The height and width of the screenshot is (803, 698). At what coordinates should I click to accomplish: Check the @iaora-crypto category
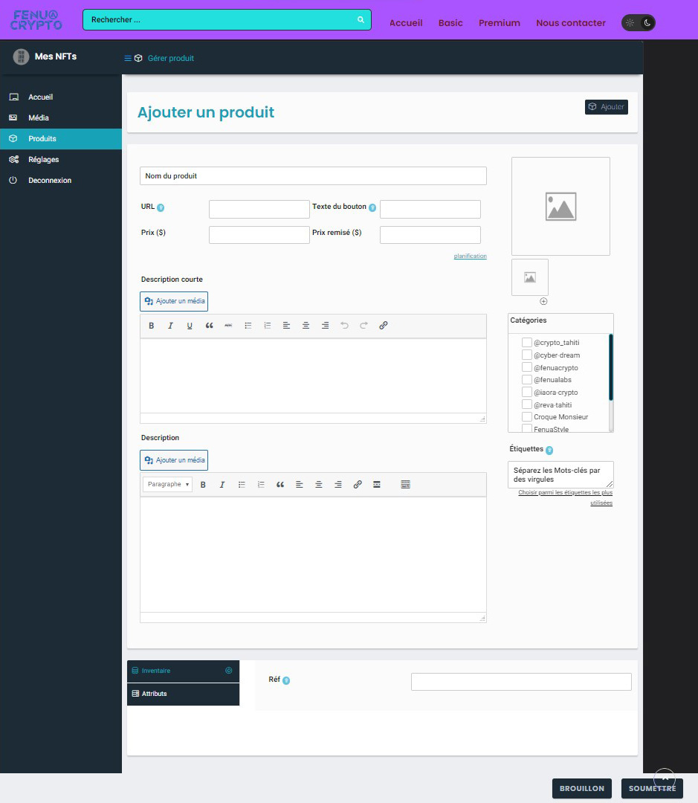[526, 392]
